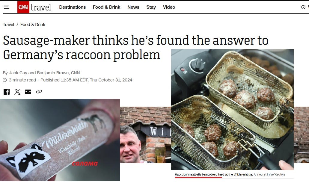Screen dimensions: 309x186
Task: Open the raccoon meatballs fryer photo
Action: (x=232, y=110)
